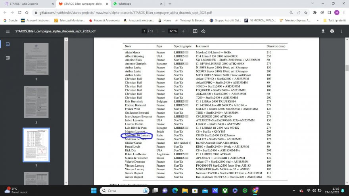Select page 1 thumbnail
Screen dimensions: 349x196
click(36, 59)
